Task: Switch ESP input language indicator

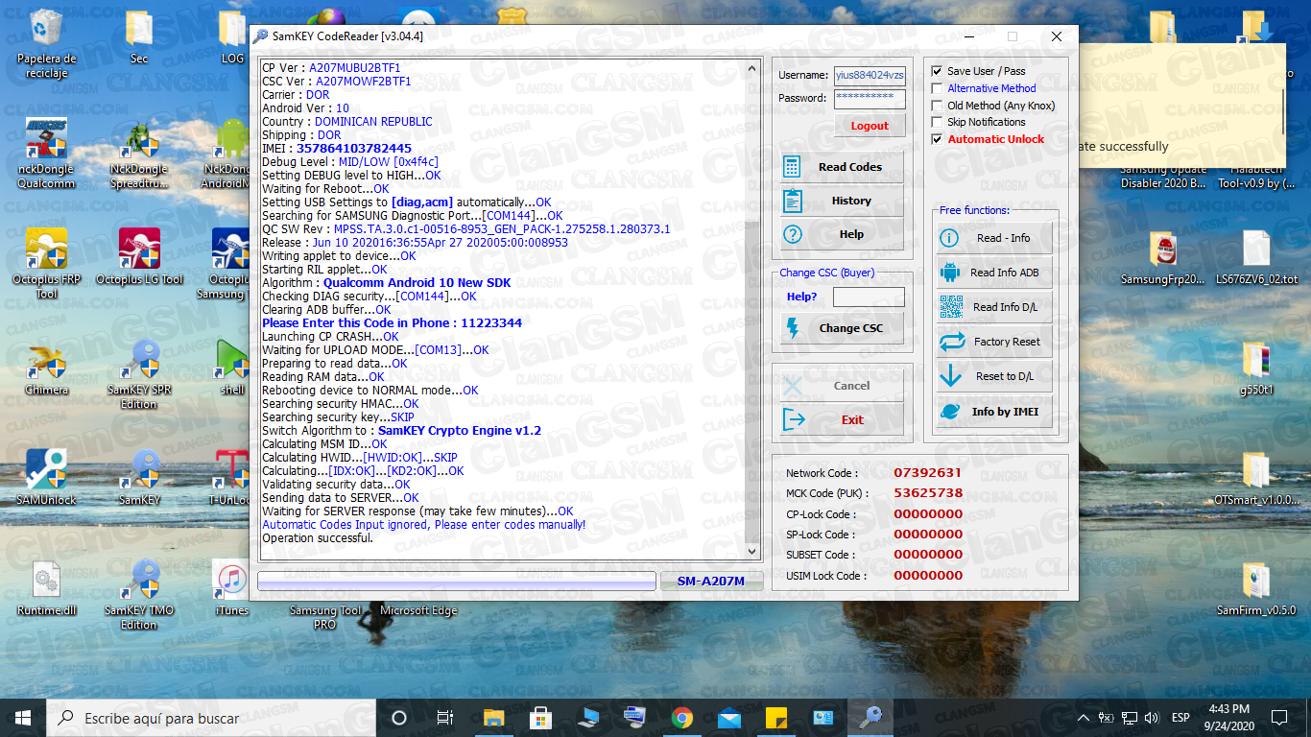Action: click(1180, 718)
